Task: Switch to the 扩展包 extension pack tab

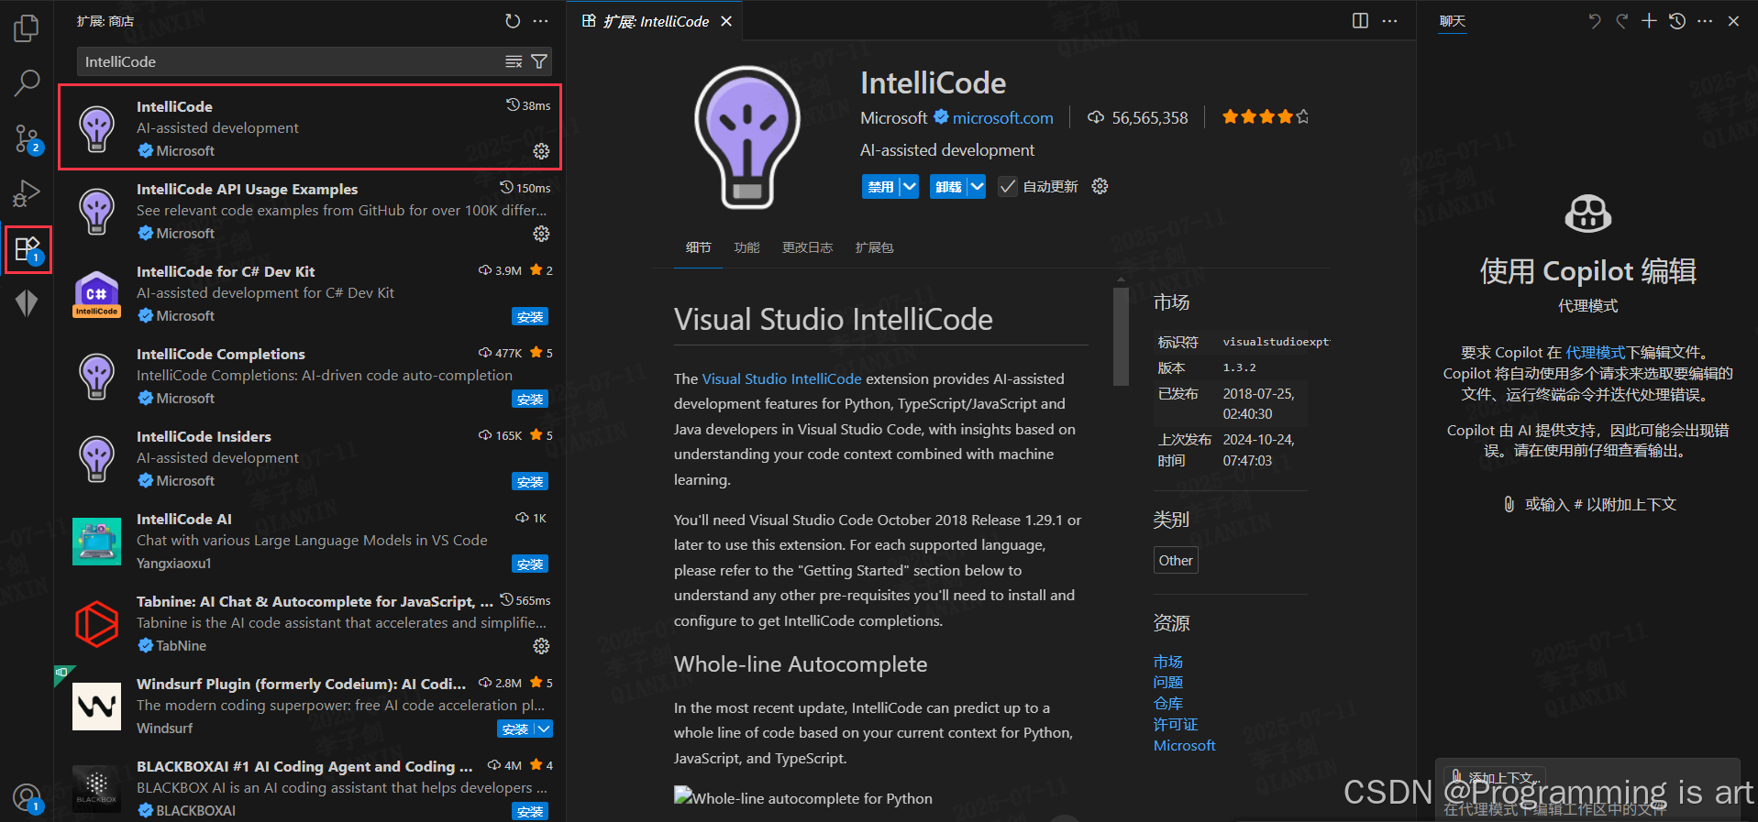Action: (874, 247)
